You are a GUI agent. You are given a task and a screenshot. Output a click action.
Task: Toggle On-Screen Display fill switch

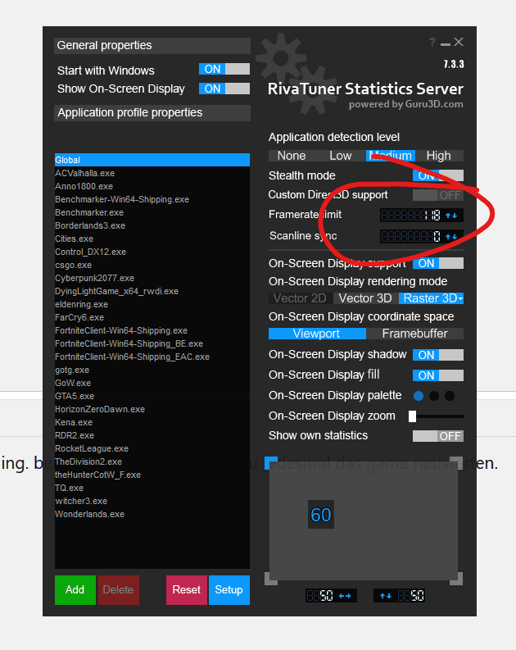click(438, 375)
